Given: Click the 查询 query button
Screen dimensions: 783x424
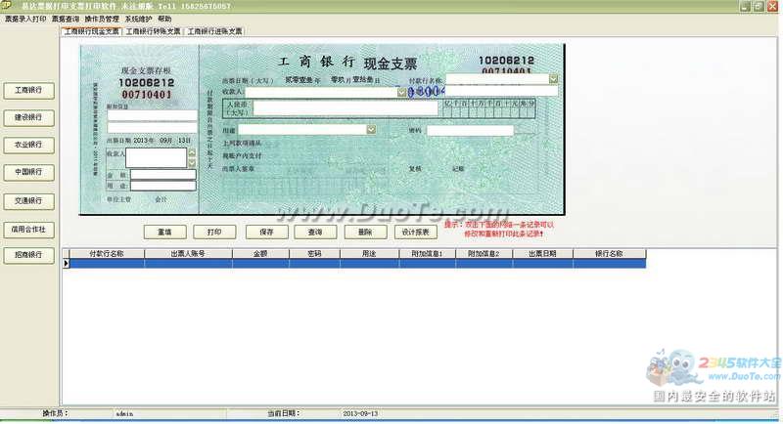Looking at the screenshot, I should pyautogui.click(x=315, y=233).
